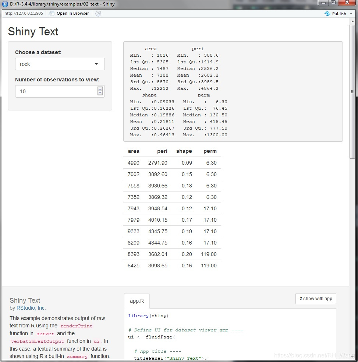Click the area cell 7352

pos(134,197)
